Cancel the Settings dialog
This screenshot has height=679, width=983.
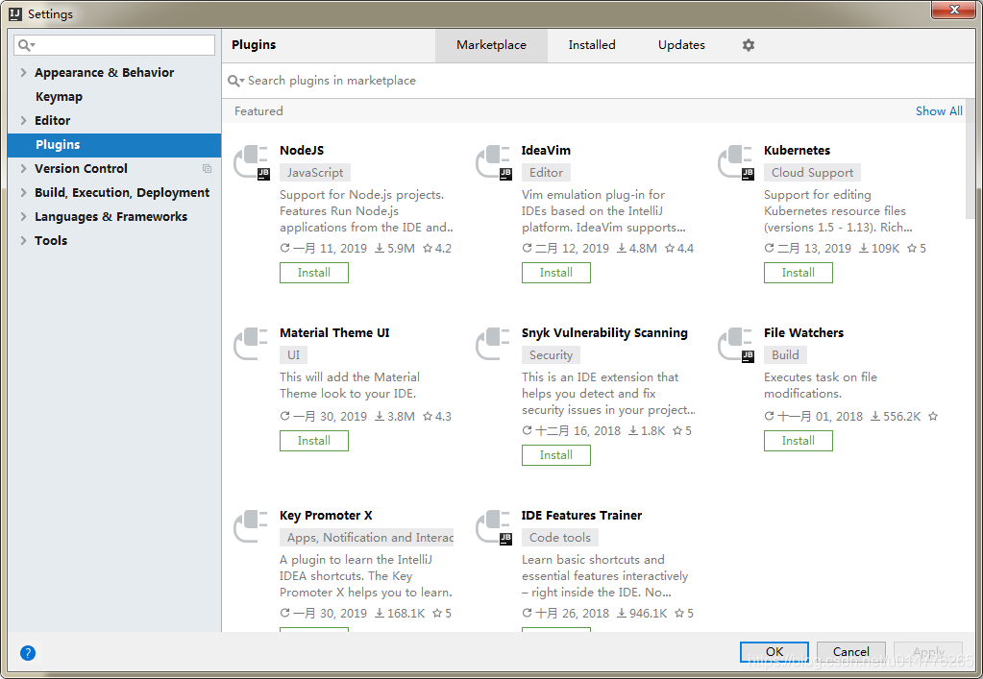tap(850, 651)
